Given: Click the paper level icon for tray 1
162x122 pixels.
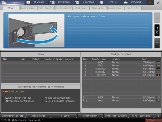Looking at the screenshot, I should pyautogui.click(x=158, y=62).
